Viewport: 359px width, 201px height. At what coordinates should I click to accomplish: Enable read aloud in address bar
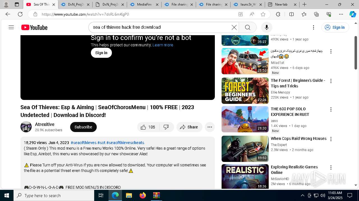tap(252, 14)
